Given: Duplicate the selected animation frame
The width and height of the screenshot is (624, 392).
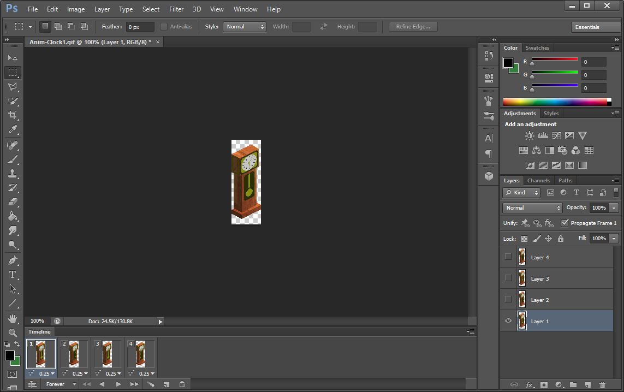Looking at the screenshot, I should (167, 384).
